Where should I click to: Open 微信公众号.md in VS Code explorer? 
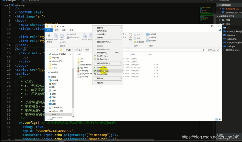pyautogui.click(x=233, y=50)
